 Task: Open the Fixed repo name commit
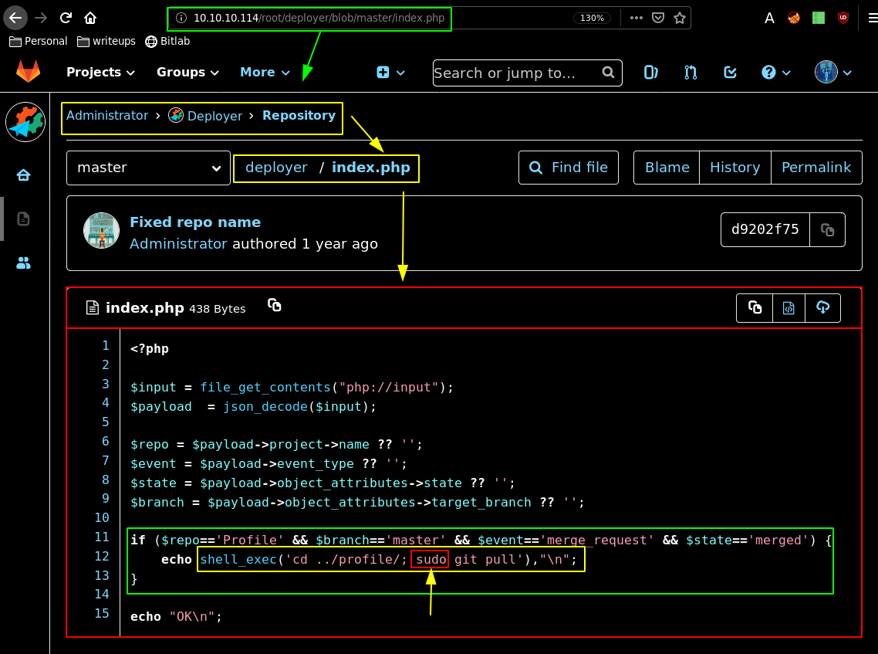click(195, 222)
